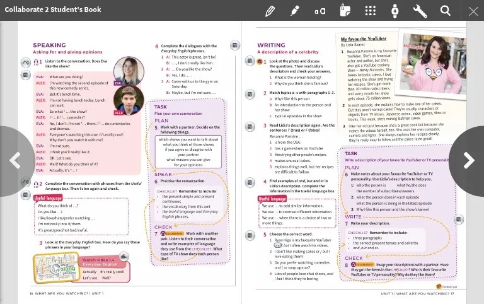Click 'the vocabulary from this unit' checklist item
The image size is (484, 304).
pyautogui.click(x=187, y=207)
